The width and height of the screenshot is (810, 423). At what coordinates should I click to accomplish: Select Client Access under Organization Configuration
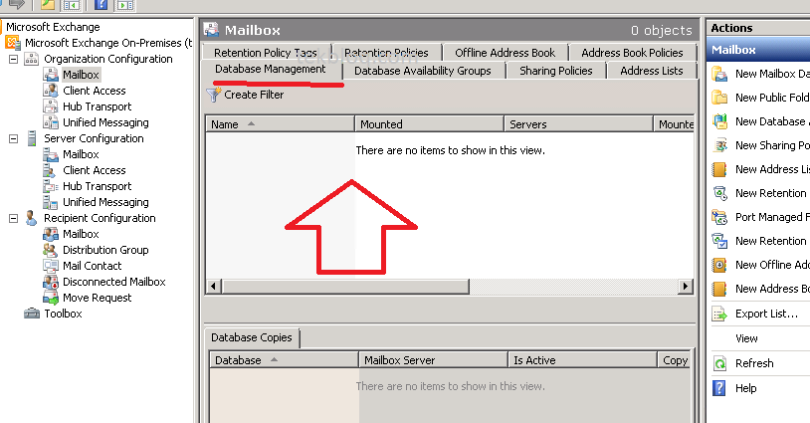click(x=94, y=91)
